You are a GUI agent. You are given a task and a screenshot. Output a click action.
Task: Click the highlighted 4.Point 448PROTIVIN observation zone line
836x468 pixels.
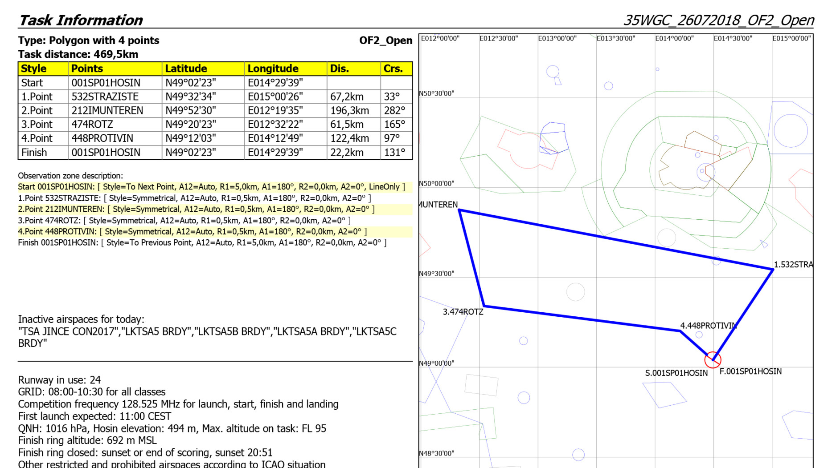pyautogui.click(x=192, y=231)
